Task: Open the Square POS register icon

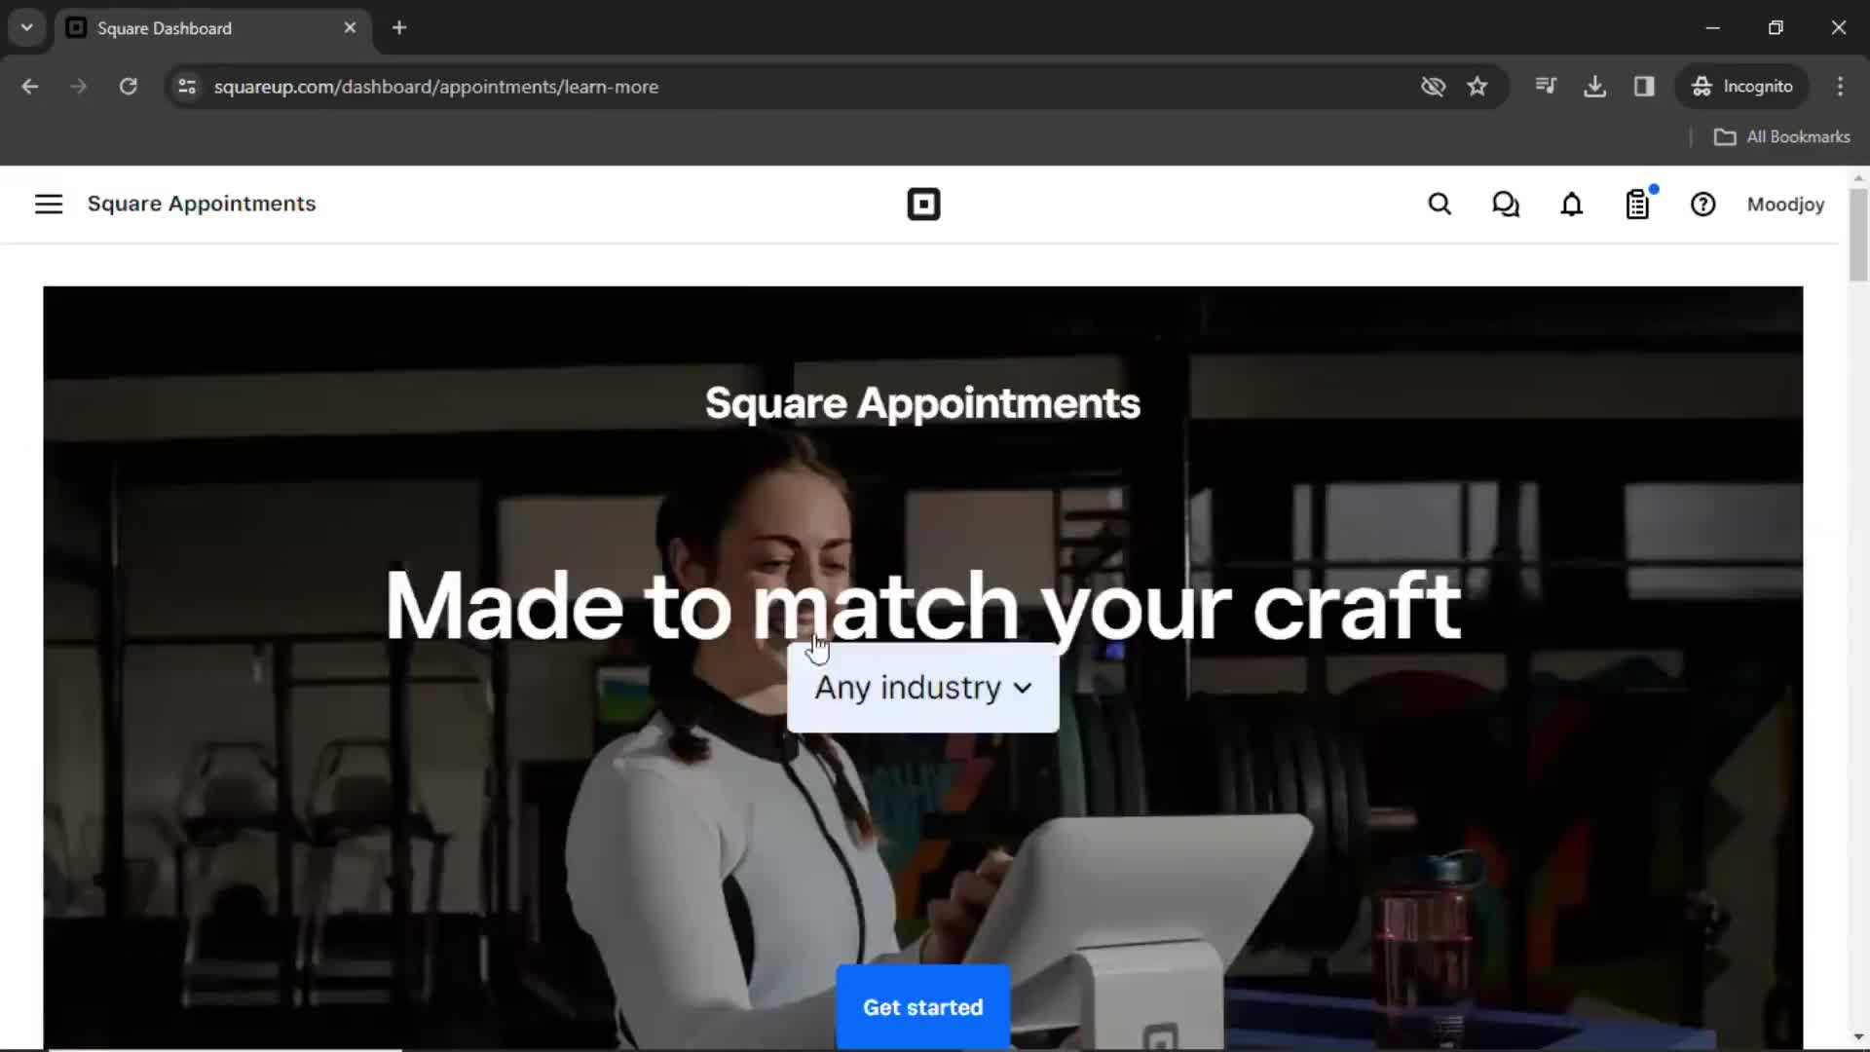Action: pos(1637,205)
